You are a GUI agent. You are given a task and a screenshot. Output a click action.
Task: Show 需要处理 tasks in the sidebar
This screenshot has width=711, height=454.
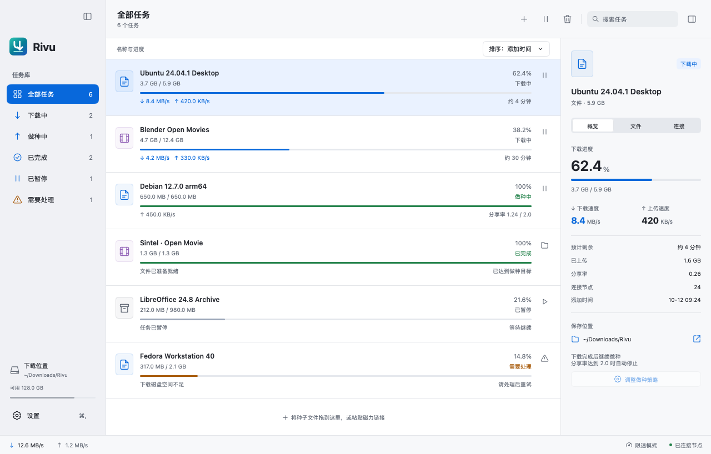(x=53, y=200)
